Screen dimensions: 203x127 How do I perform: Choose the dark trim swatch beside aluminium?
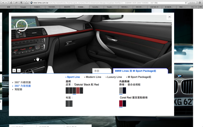click(x=124, y=90)
